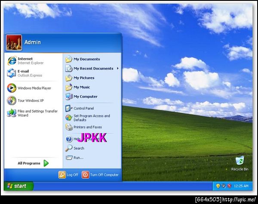Choose Printers and Faxes menu label
Viewport: 258px width, 204px height.
[88, 127]
